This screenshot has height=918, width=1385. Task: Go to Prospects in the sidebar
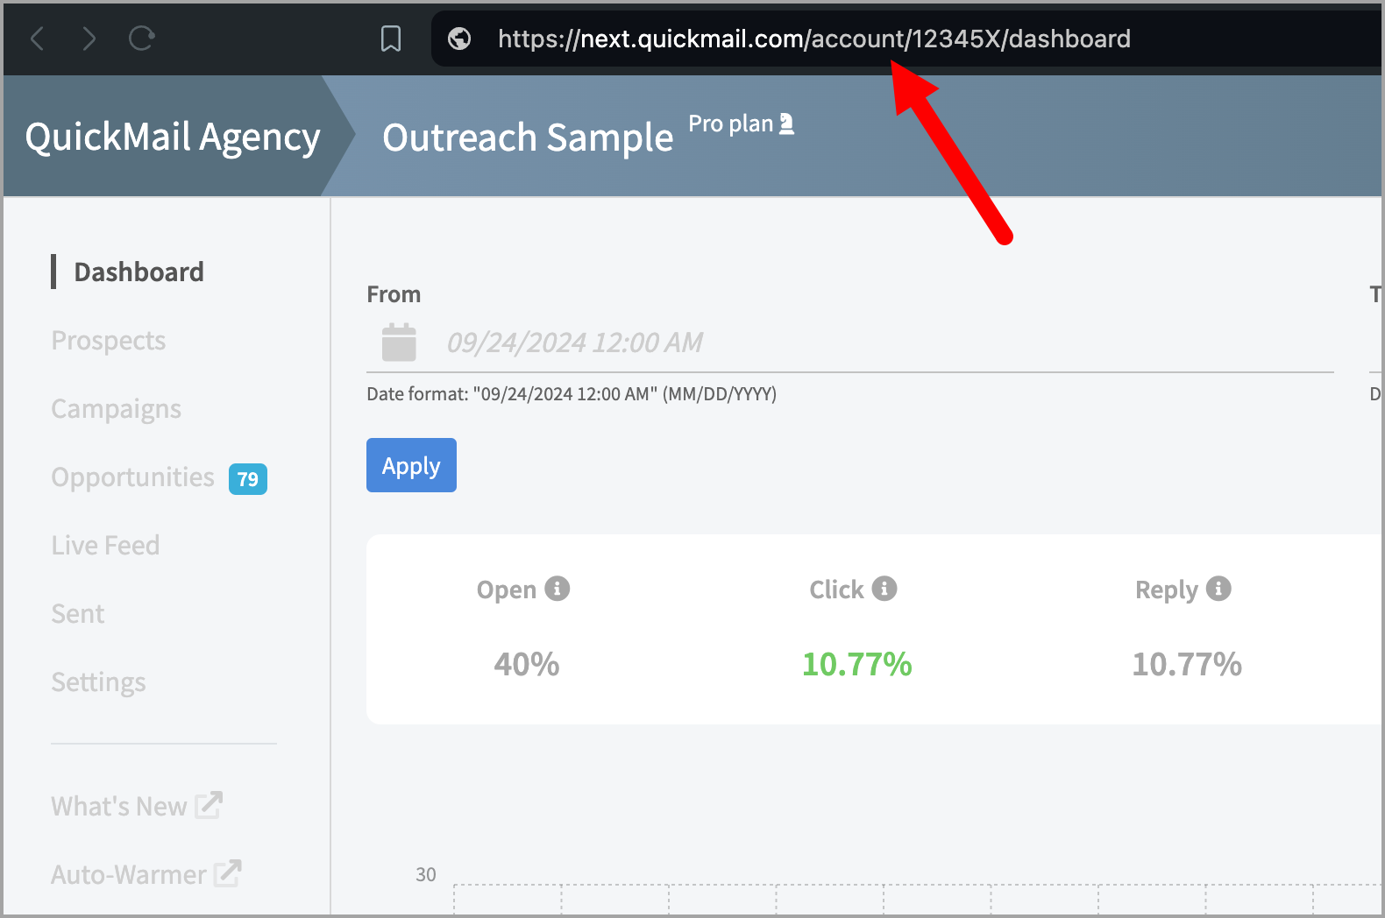pyautogui.click(x=109, y=341)
